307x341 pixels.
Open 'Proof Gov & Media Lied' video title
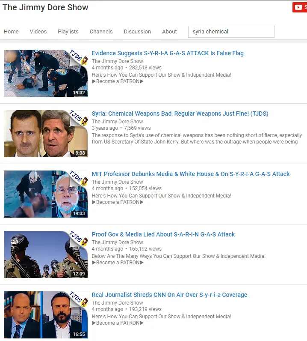163,234
